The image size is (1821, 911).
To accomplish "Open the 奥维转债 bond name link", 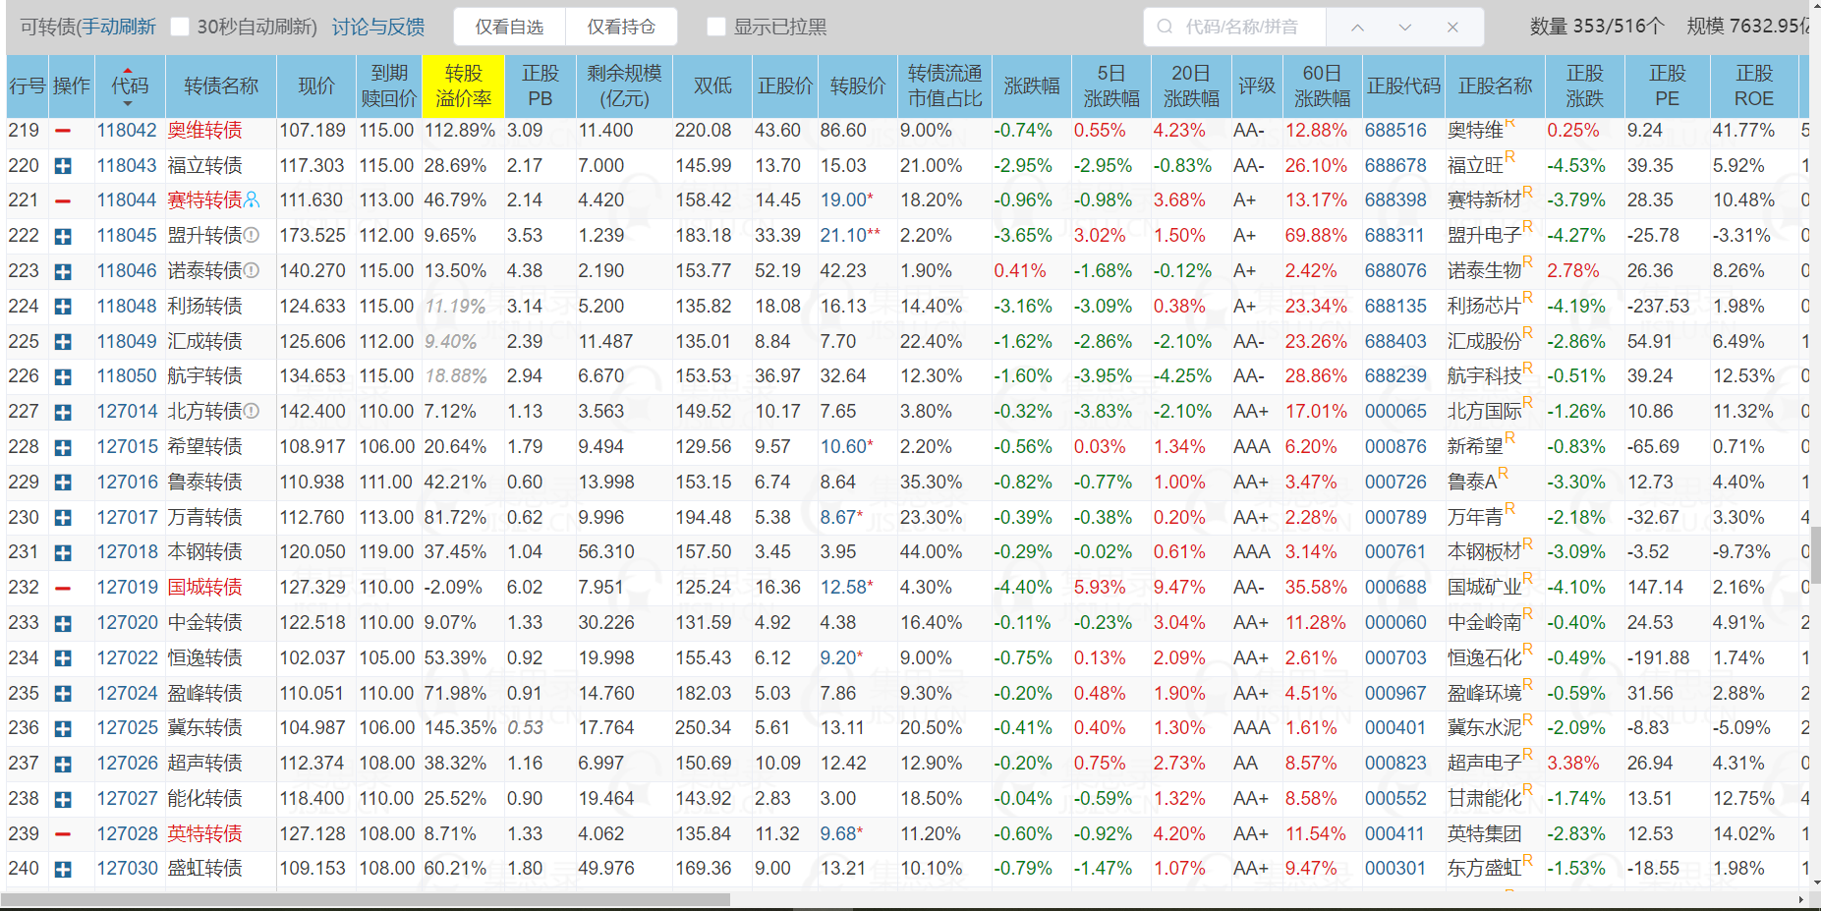I will (204, 131).
